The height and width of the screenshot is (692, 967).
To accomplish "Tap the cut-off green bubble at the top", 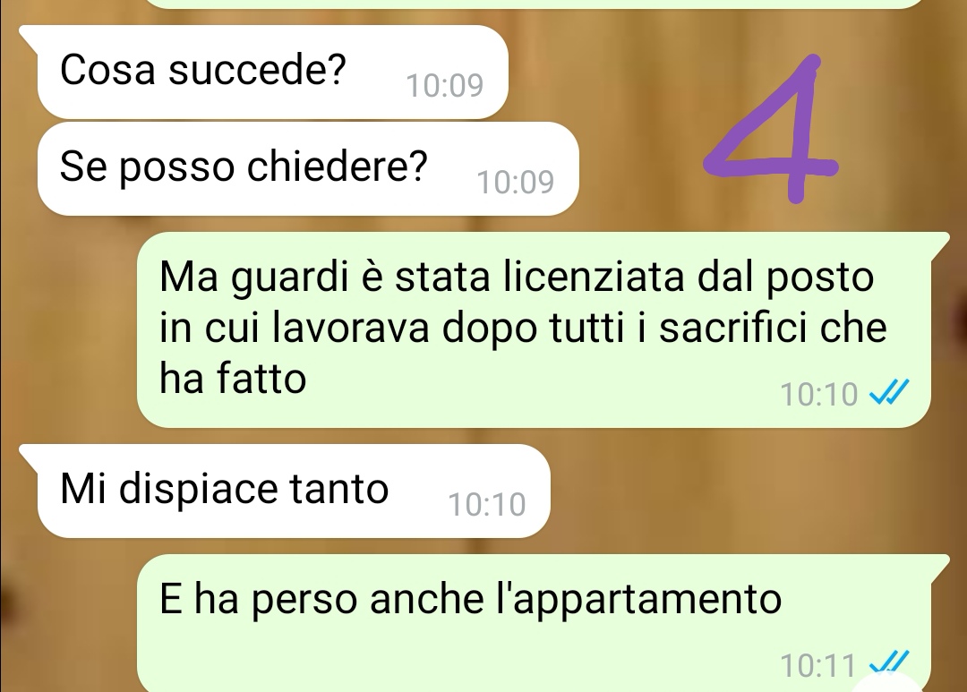I will pos(534,4).
